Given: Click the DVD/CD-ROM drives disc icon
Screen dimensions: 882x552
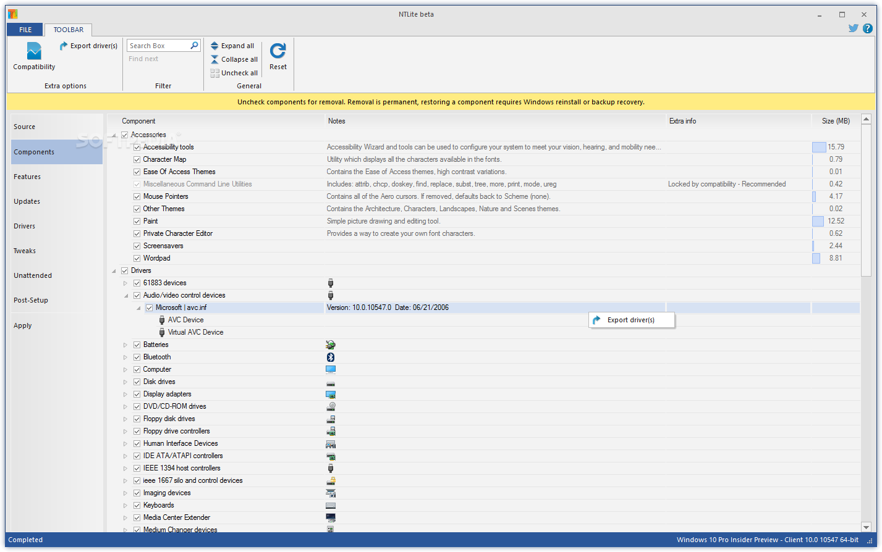Looking at the screenshot, I should [x=331, y=406].
